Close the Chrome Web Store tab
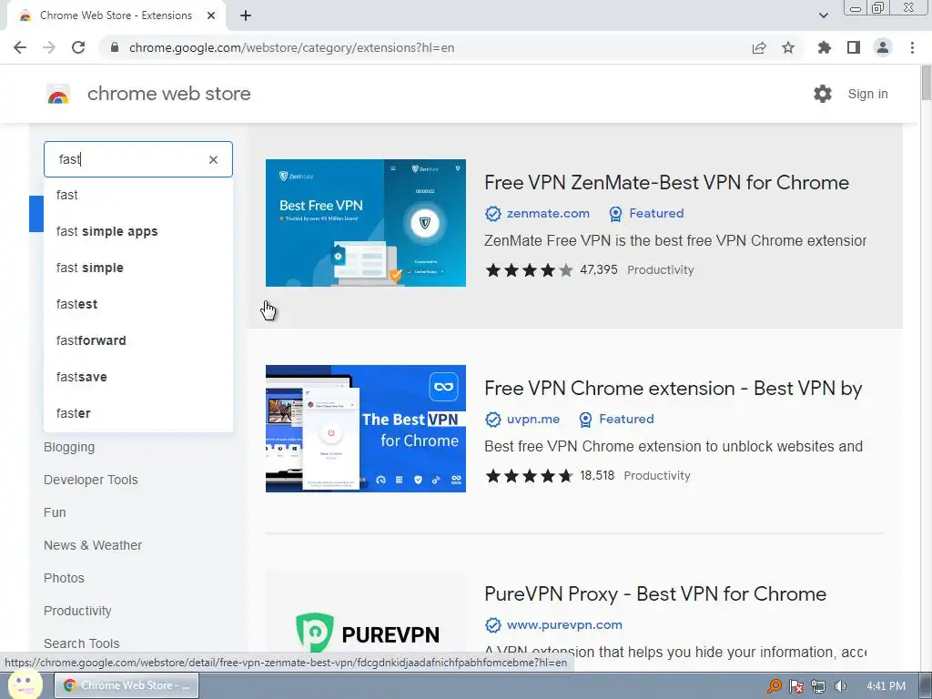Screen dimensions: 932x699 tap(211, 15)
